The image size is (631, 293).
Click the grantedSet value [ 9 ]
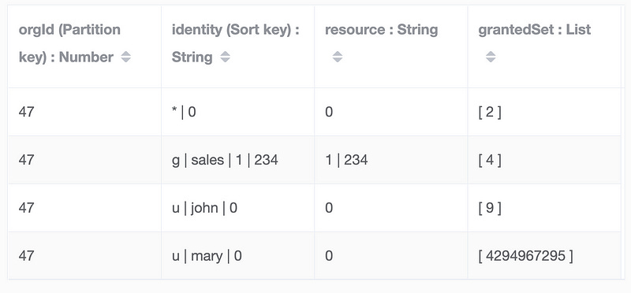(490, 208)
